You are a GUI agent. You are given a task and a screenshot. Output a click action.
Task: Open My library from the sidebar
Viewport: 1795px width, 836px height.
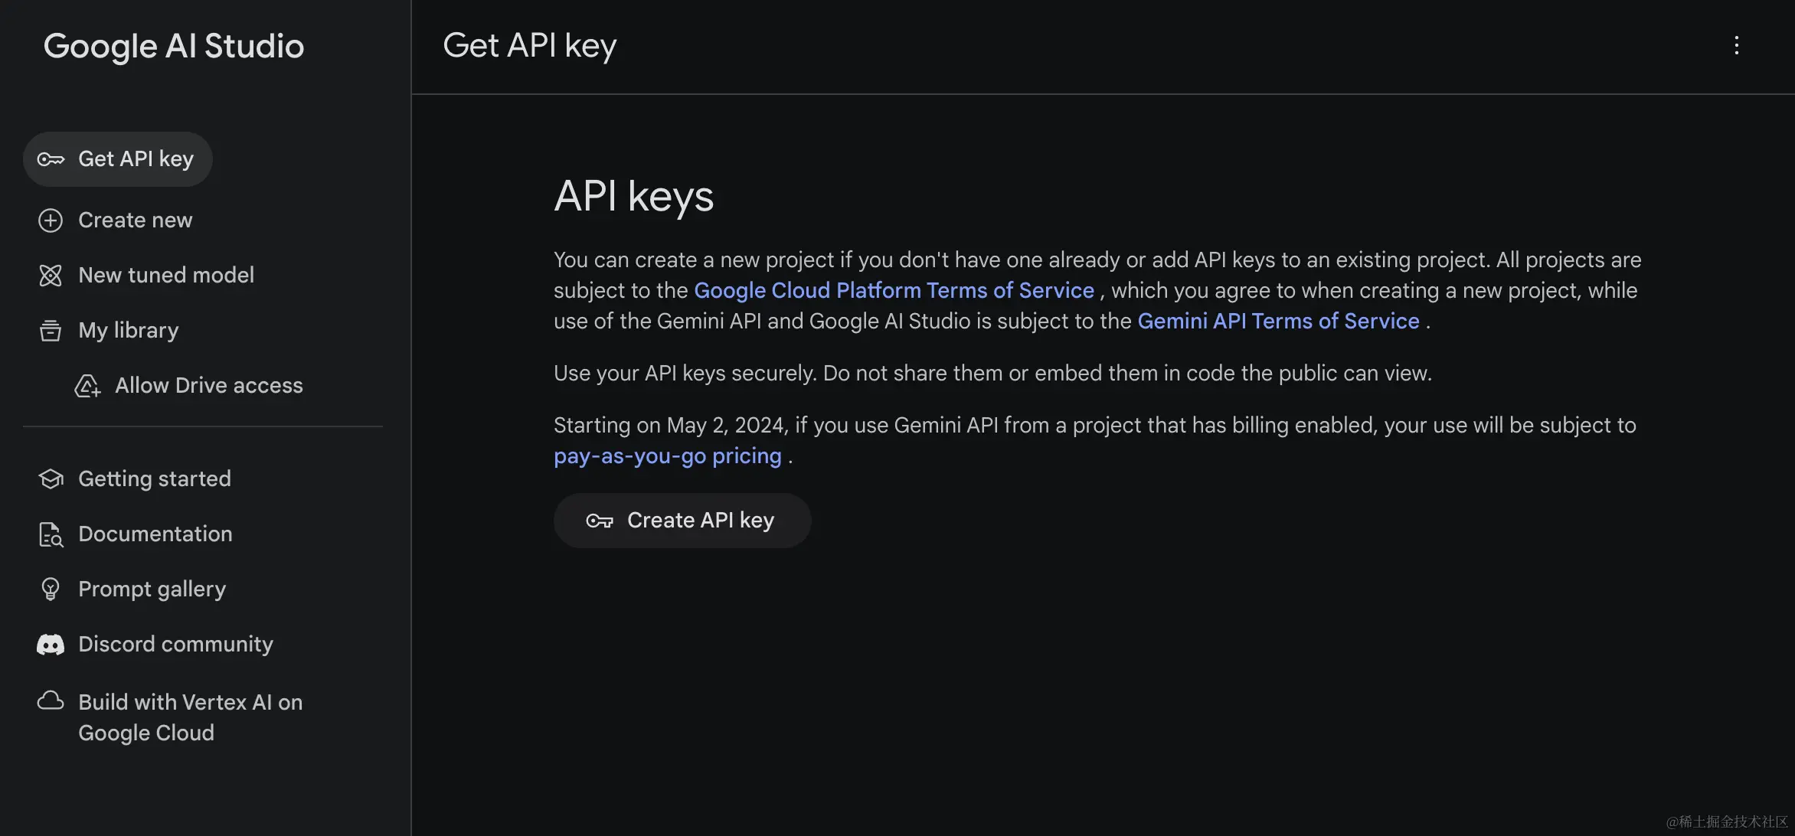[128, 331]
